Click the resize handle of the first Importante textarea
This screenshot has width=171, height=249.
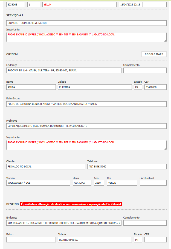(165, 41)
